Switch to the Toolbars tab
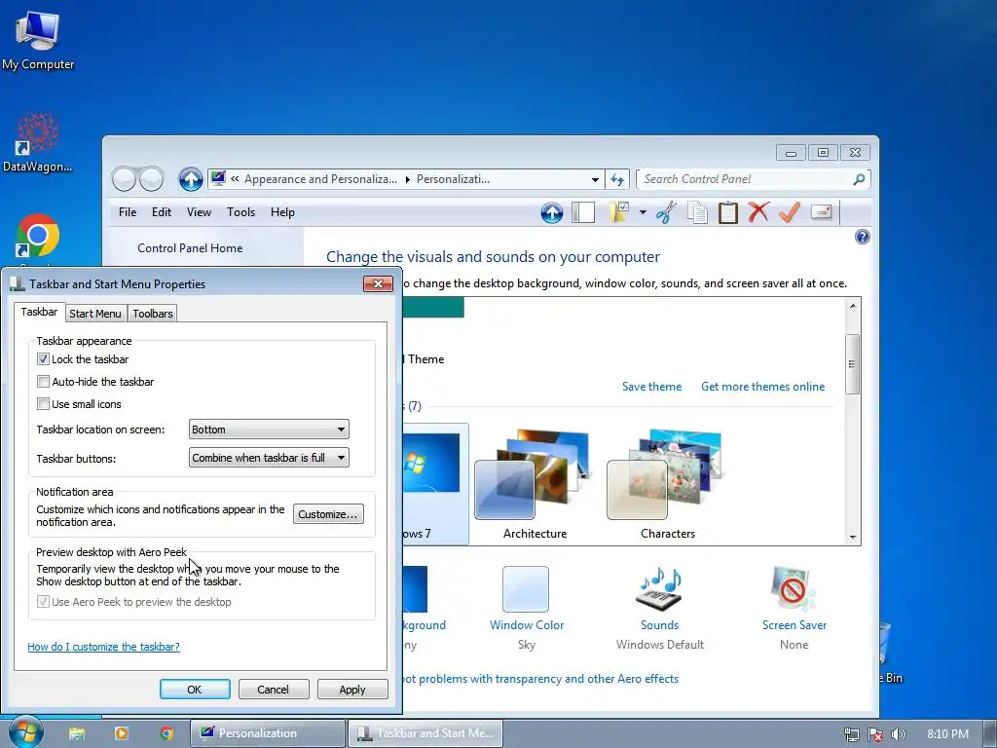This screenshot has width=997, height=748. point(153,314)
